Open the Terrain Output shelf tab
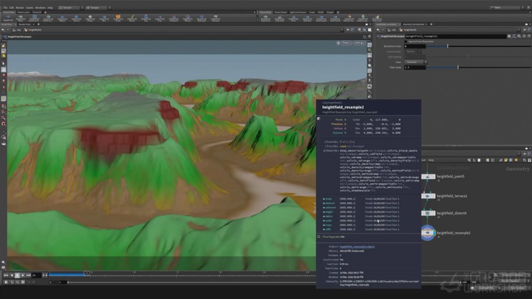Image resolution: width=532 pixels, height=299 pixels. tap(280, 12)
